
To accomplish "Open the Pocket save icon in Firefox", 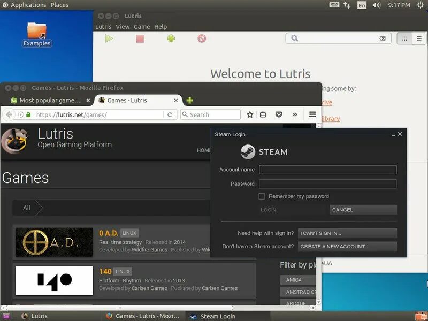I will point(279,114).
